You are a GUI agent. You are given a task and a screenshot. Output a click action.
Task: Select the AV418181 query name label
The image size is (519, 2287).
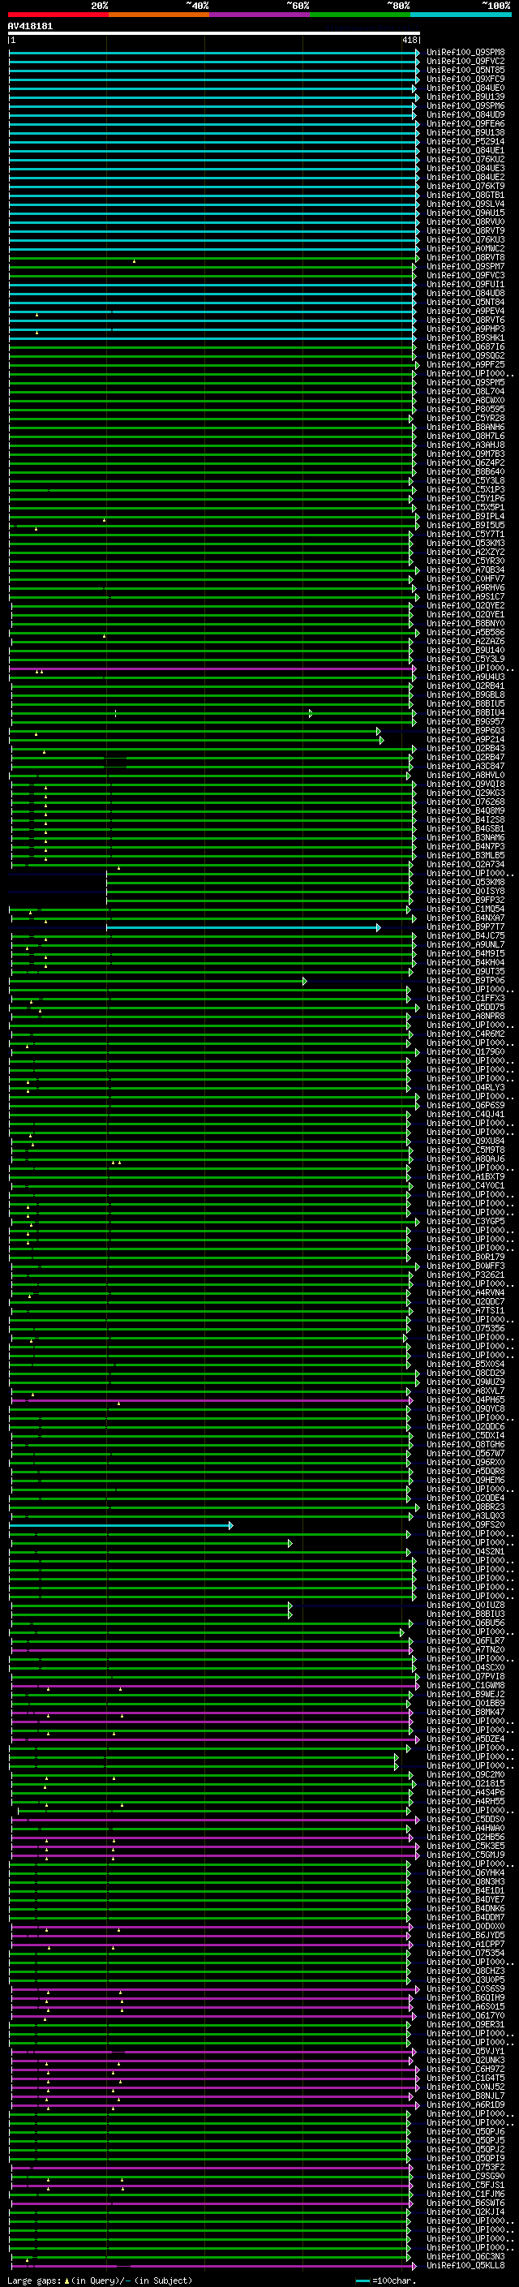point(30,26)
